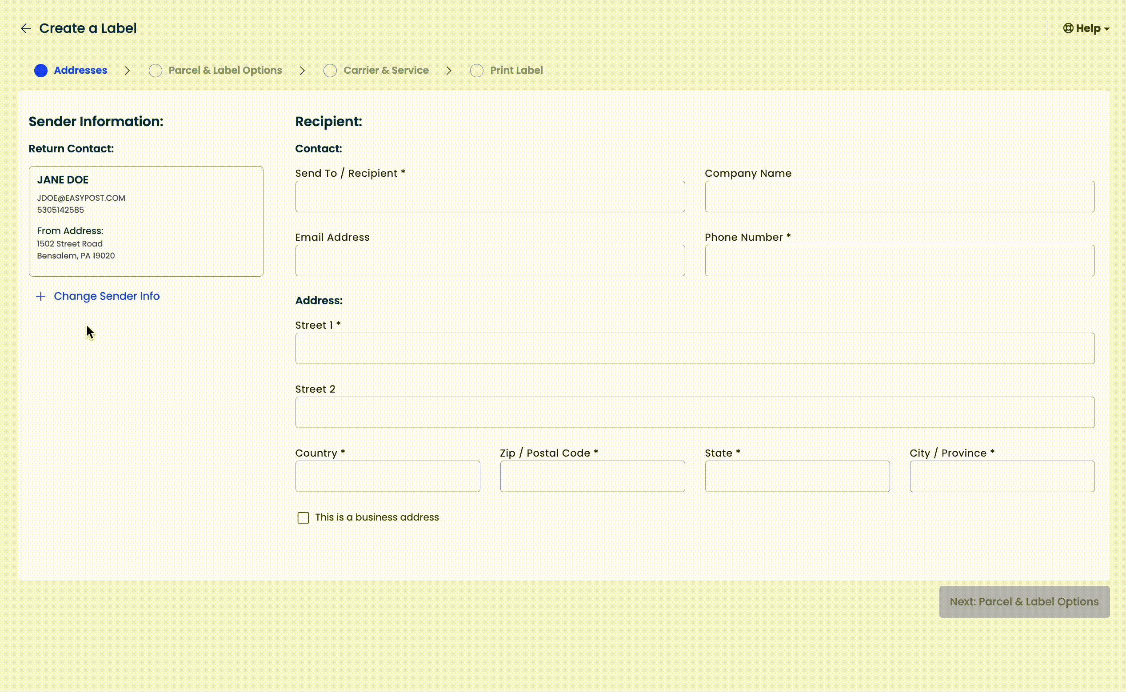Open the Help dropdown arrow

click(x=1107, y=29)
